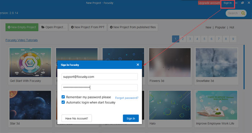Click the Open Project... button
252x133 pixels.
[x=54, y=27]
